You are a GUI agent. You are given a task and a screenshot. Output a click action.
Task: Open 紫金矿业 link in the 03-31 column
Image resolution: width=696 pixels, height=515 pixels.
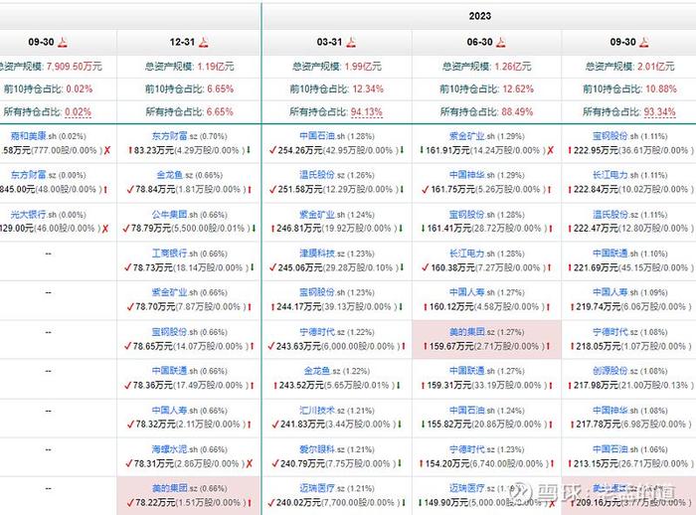[317, 215]
